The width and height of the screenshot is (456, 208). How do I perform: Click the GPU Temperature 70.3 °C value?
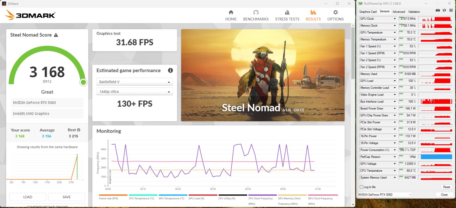pyautogui.click(x=411, y=32)
